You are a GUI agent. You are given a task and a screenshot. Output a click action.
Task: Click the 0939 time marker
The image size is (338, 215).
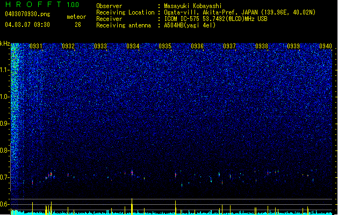(293, 46)
